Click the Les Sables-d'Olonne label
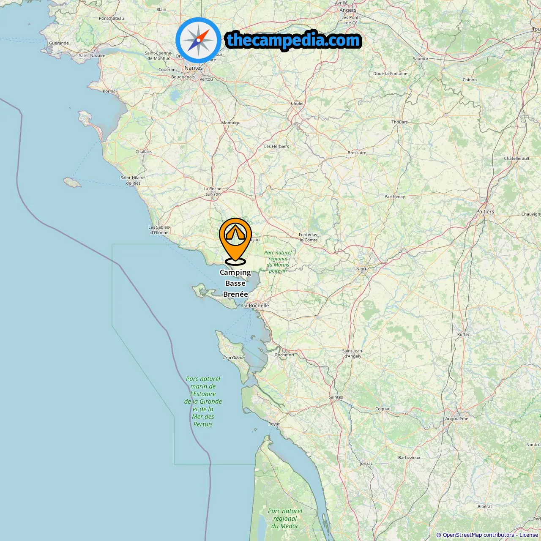Image resolution: width=541 pixels, height=541 pixels. 159,230
